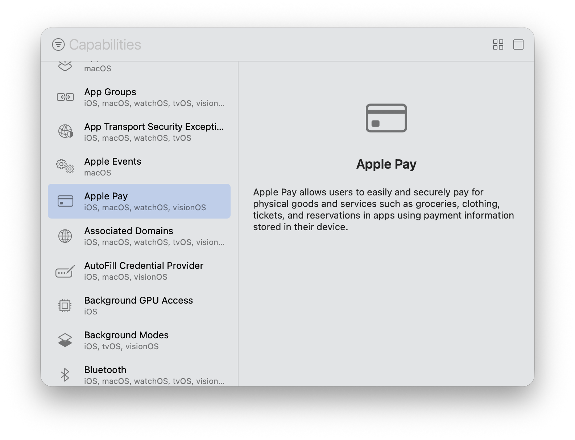Click the Apple Pay description paragraph
Image resolution: width=575 pixels, height=440 pixels.
384,210
